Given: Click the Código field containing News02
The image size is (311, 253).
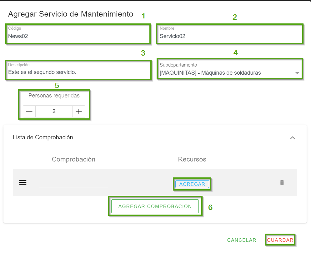Looking at the screenshot, I should pos(78,36).
